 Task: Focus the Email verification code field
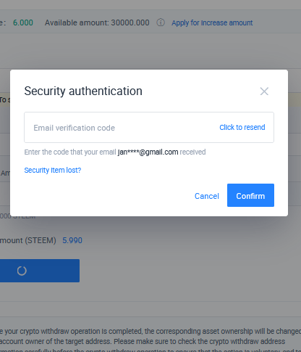click(149, 127)
